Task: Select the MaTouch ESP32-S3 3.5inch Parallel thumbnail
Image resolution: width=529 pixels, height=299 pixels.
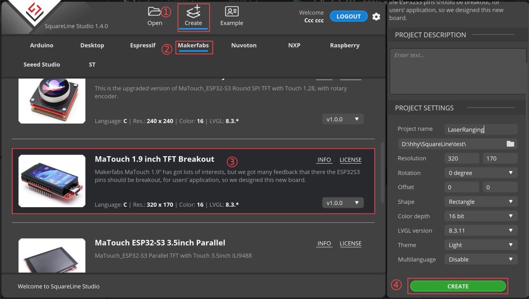Action: point(52,256)
